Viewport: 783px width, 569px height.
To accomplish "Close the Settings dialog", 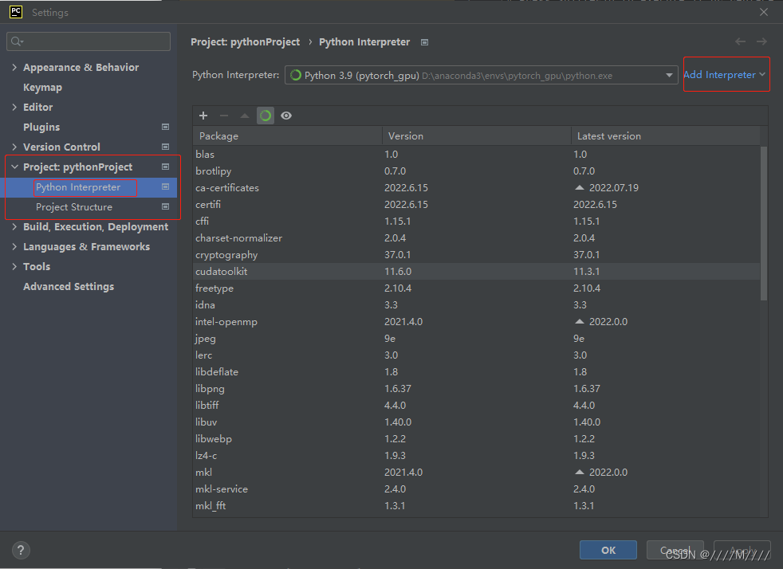I will point(764,12).
